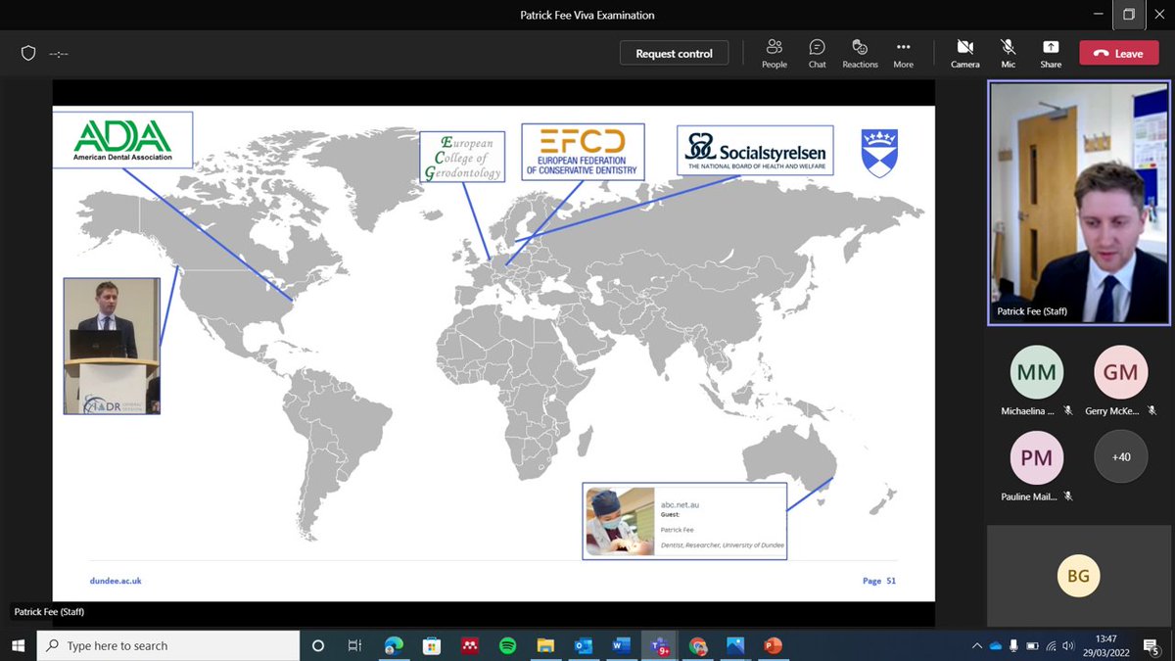This screenshot has height=661, width=1175.
Task: Turn on the Camera
Action: [x=964, y=54]
